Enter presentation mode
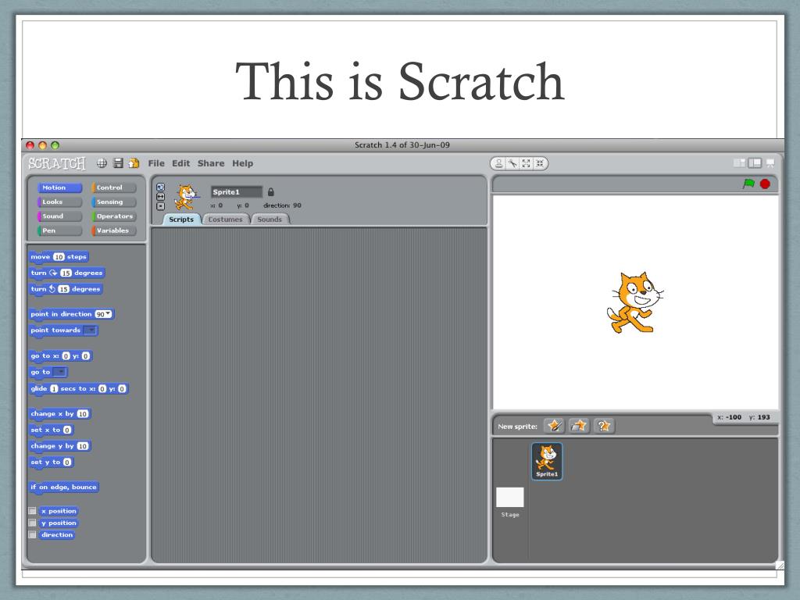The height and width of the screenshot is (600, 800). point(770,163)
